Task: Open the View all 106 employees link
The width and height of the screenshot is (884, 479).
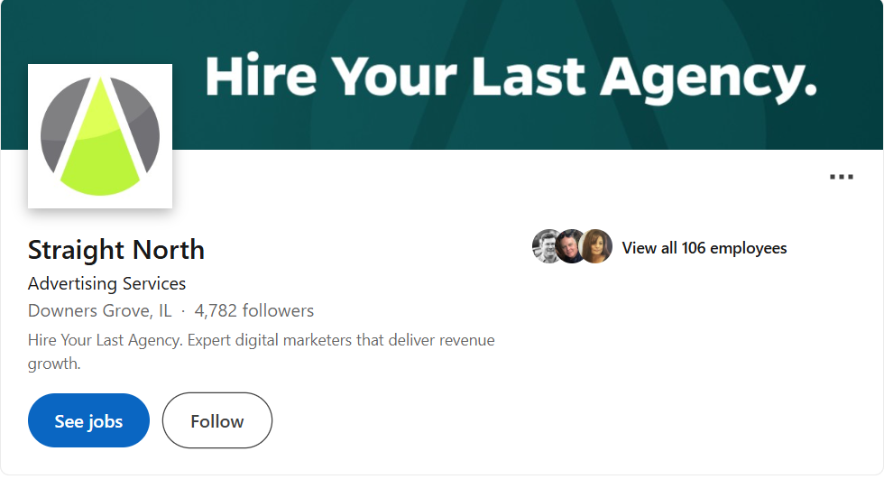Action: 704,248
